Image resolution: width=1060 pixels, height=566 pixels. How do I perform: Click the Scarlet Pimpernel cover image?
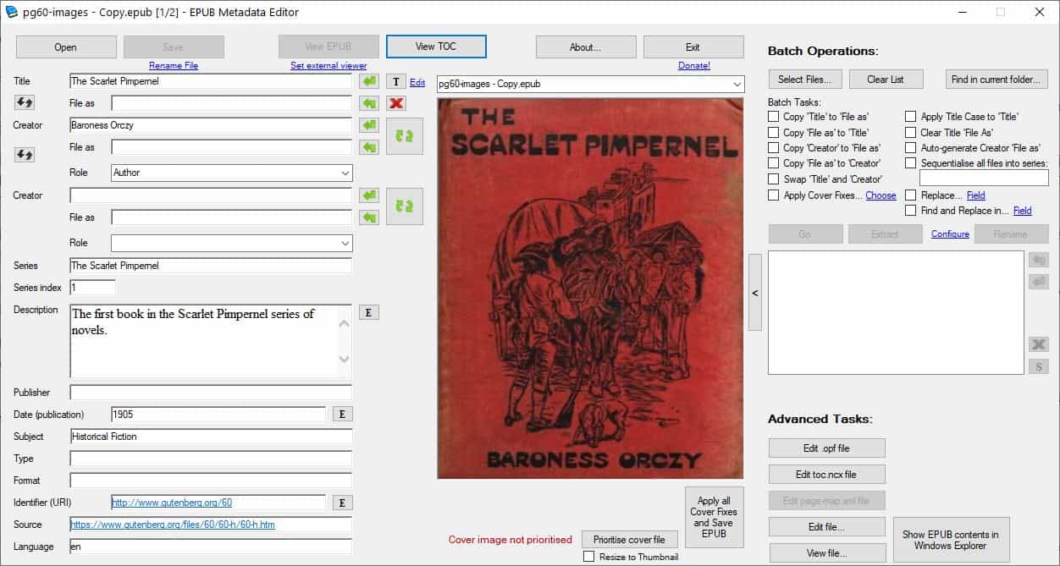[x=590, y=288]
